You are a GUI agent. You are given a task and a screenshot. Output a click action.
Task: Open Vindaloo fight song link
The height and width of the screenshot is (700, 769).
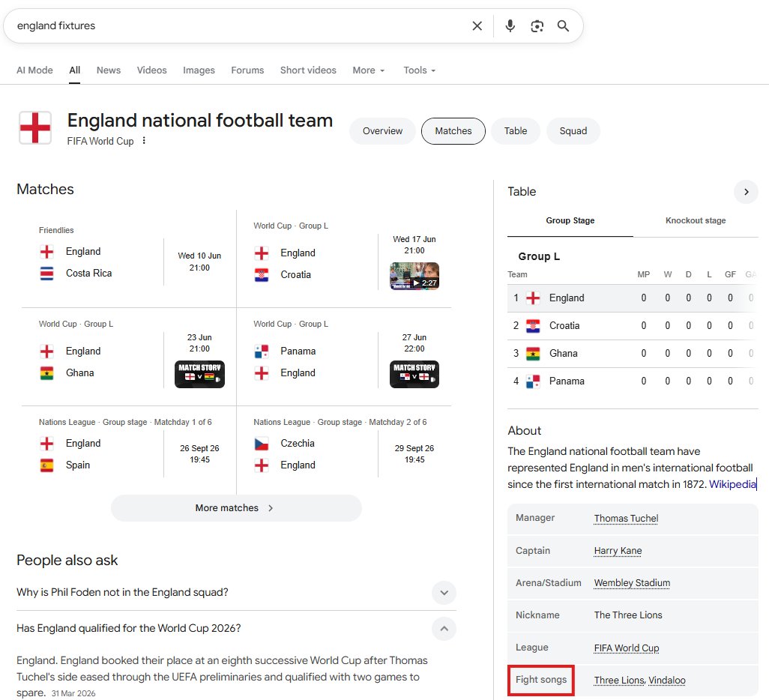tap(667, 681)
